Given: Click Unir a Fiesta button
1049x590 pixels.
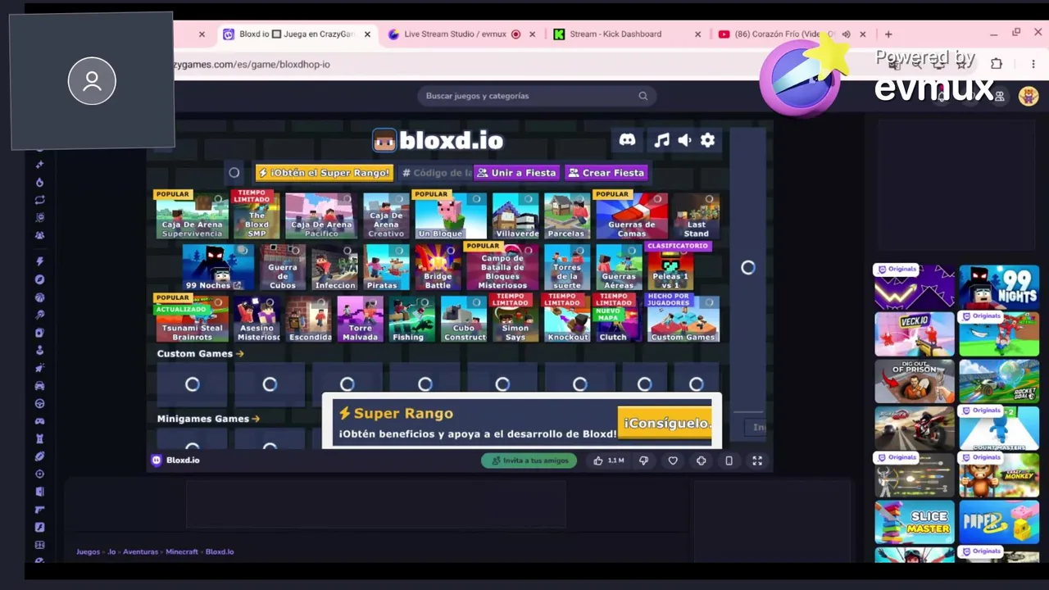Looking at the screenshot, I should click(x=516, y=173).
